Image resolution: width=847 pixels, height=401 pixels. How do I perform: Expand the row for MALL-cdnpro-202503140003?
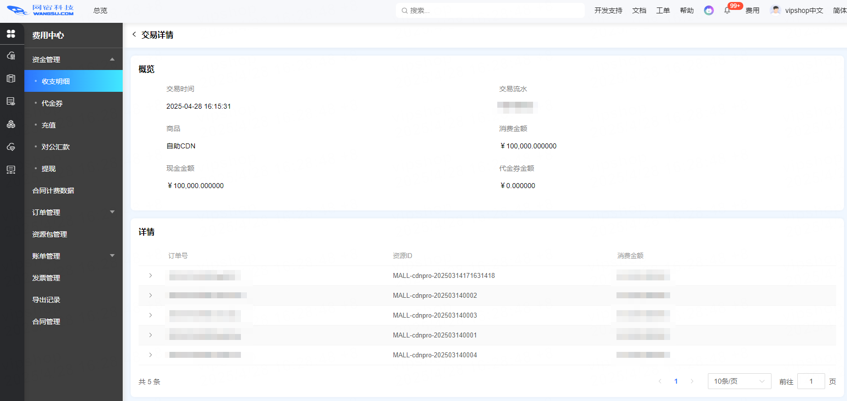click(x=151, y=315)
